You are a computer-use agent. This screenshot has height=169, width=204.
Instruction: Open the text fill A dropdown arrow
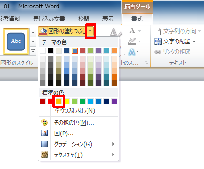tap(139, 31)
